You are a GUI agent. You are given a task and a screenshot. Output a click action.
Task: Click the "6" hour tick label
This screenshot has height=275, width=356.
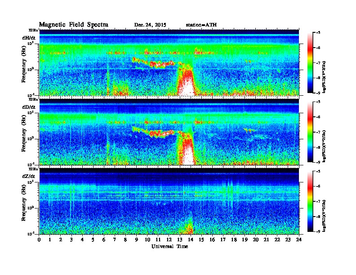pos(104,240)
